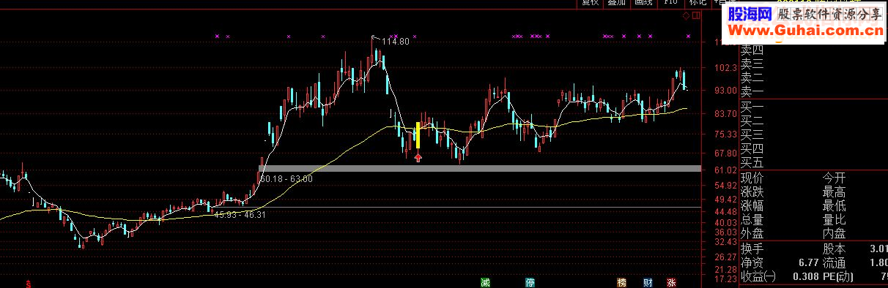Click the 114.80 peak price label
Screen dimensions: 888x288
tap(396, 42)
